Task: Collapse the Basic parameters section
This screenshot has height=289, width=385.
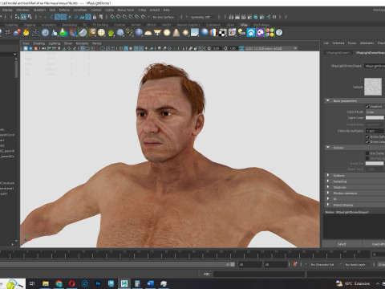Action: coord(328,100)
